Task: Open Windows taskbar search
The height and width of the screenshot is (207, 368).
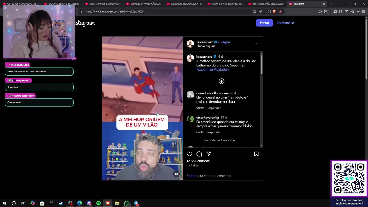Action: tap(14, 203)
